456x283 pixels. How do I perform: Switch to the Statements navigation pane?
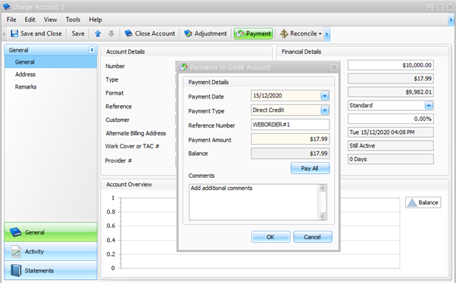(x=51, y=270)
